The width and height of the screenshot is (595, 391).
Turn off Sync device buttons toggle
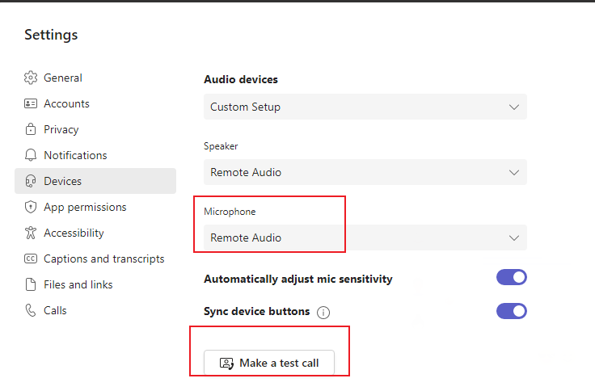click(x=511, y=311)
